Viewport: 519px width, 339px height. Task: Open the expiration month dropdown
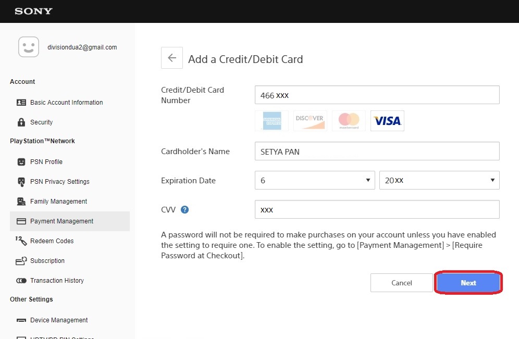click(315, 180)
